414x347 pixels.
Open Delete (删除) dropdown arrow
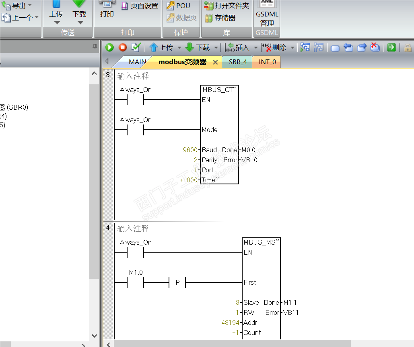tap(292, 48)
